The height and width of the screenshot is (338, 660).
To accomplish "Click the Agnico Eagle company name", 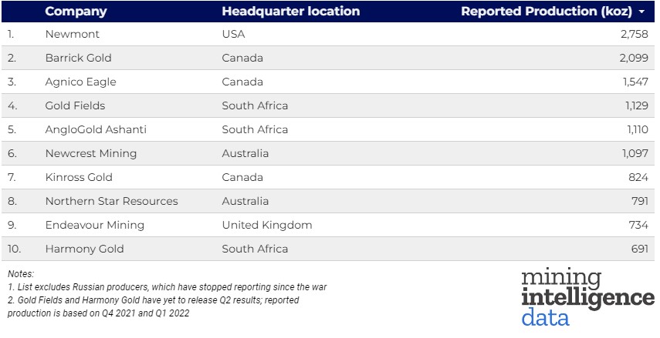I will click(x=80, y=82).
